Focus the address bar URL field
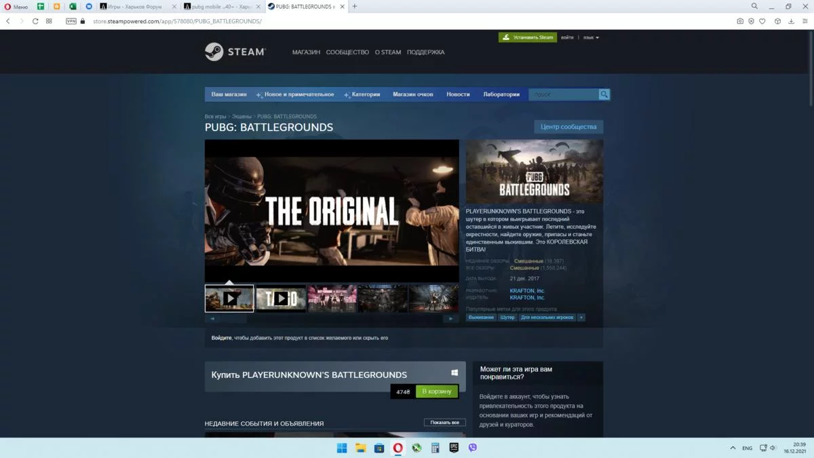This screenshot has width=814, height=458. [407, 21]
